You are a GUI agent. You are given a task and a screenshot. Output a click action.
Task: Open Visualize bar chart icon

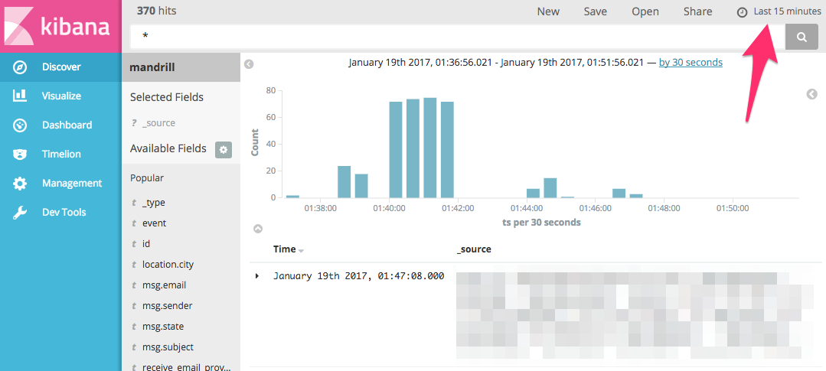coord(20,96)
